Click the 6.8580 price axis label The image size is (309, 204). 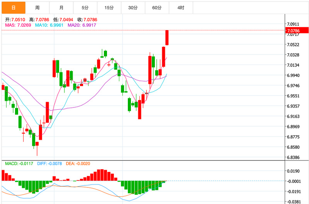(x=293, y=147)
